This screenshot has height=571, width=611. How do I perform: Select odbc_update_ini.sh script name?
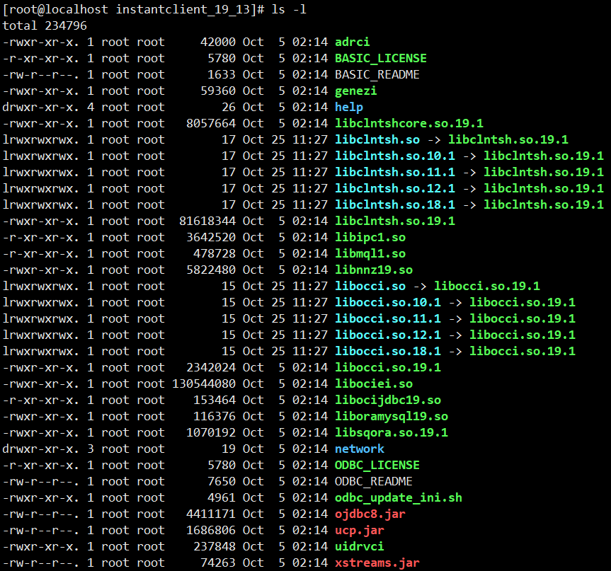tap(398, 498)
